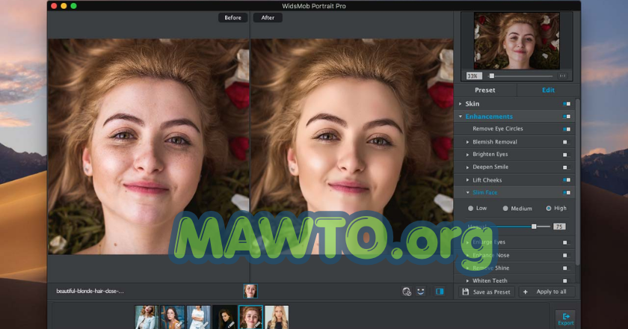Expand the Deepen Smile options

(467, 167)
